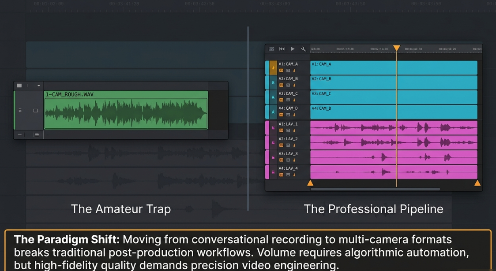
Task: Select the A4:LAV_4 audio waveform clip
Action: (394, 172)
